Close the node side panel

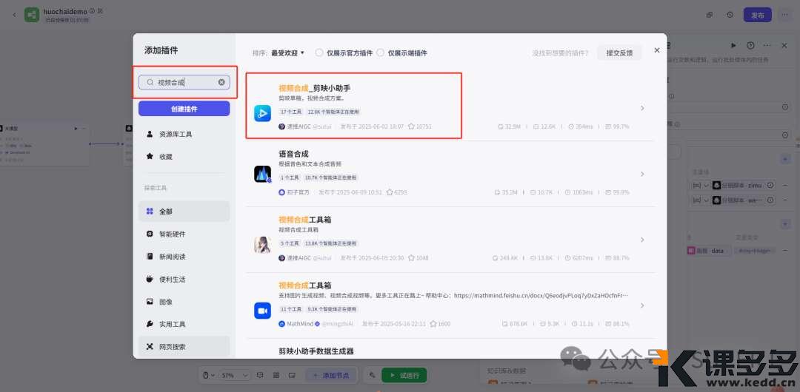coord(784,45)
